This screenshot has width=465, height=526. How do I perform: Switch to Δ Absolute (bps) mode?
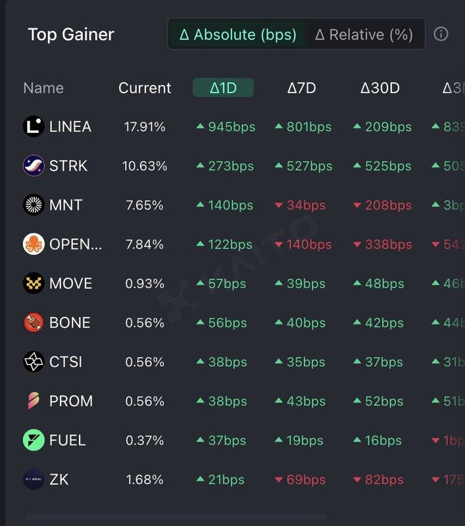point(237,34)
